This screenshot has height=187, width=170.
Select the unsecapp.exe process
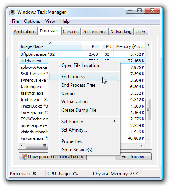(x=34, y=125)
